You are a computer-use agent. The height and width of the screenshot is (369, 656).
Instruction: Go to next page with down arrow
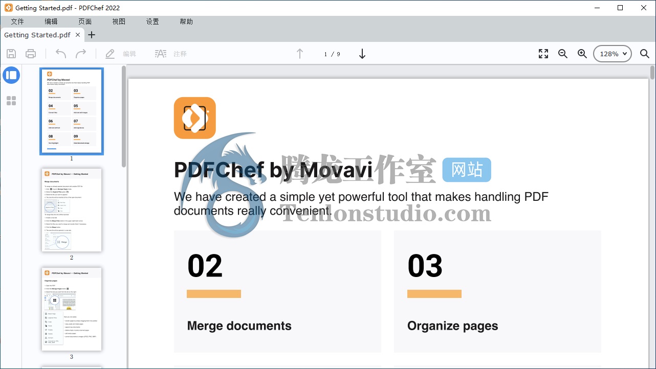click(x=362, y=54)
